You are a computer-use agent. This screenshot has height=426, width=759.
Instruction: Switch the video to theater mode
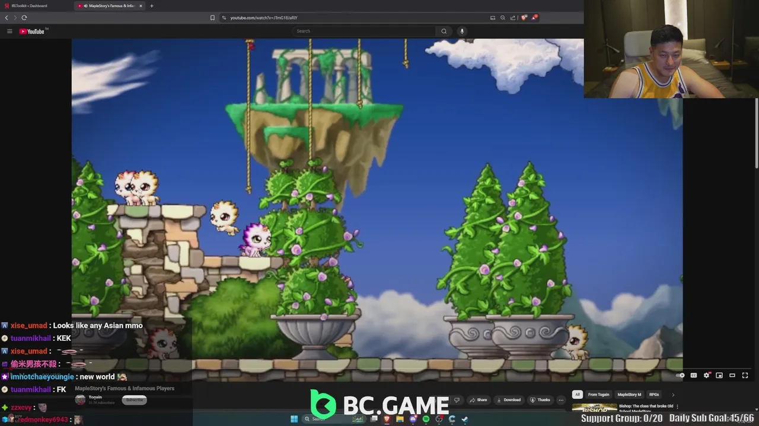click(x=732, y=375)
